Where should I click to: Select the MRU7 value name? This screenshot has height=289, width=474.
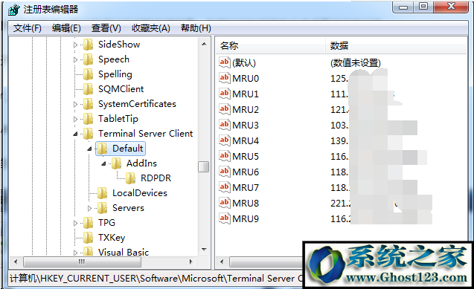click(246, 188)
